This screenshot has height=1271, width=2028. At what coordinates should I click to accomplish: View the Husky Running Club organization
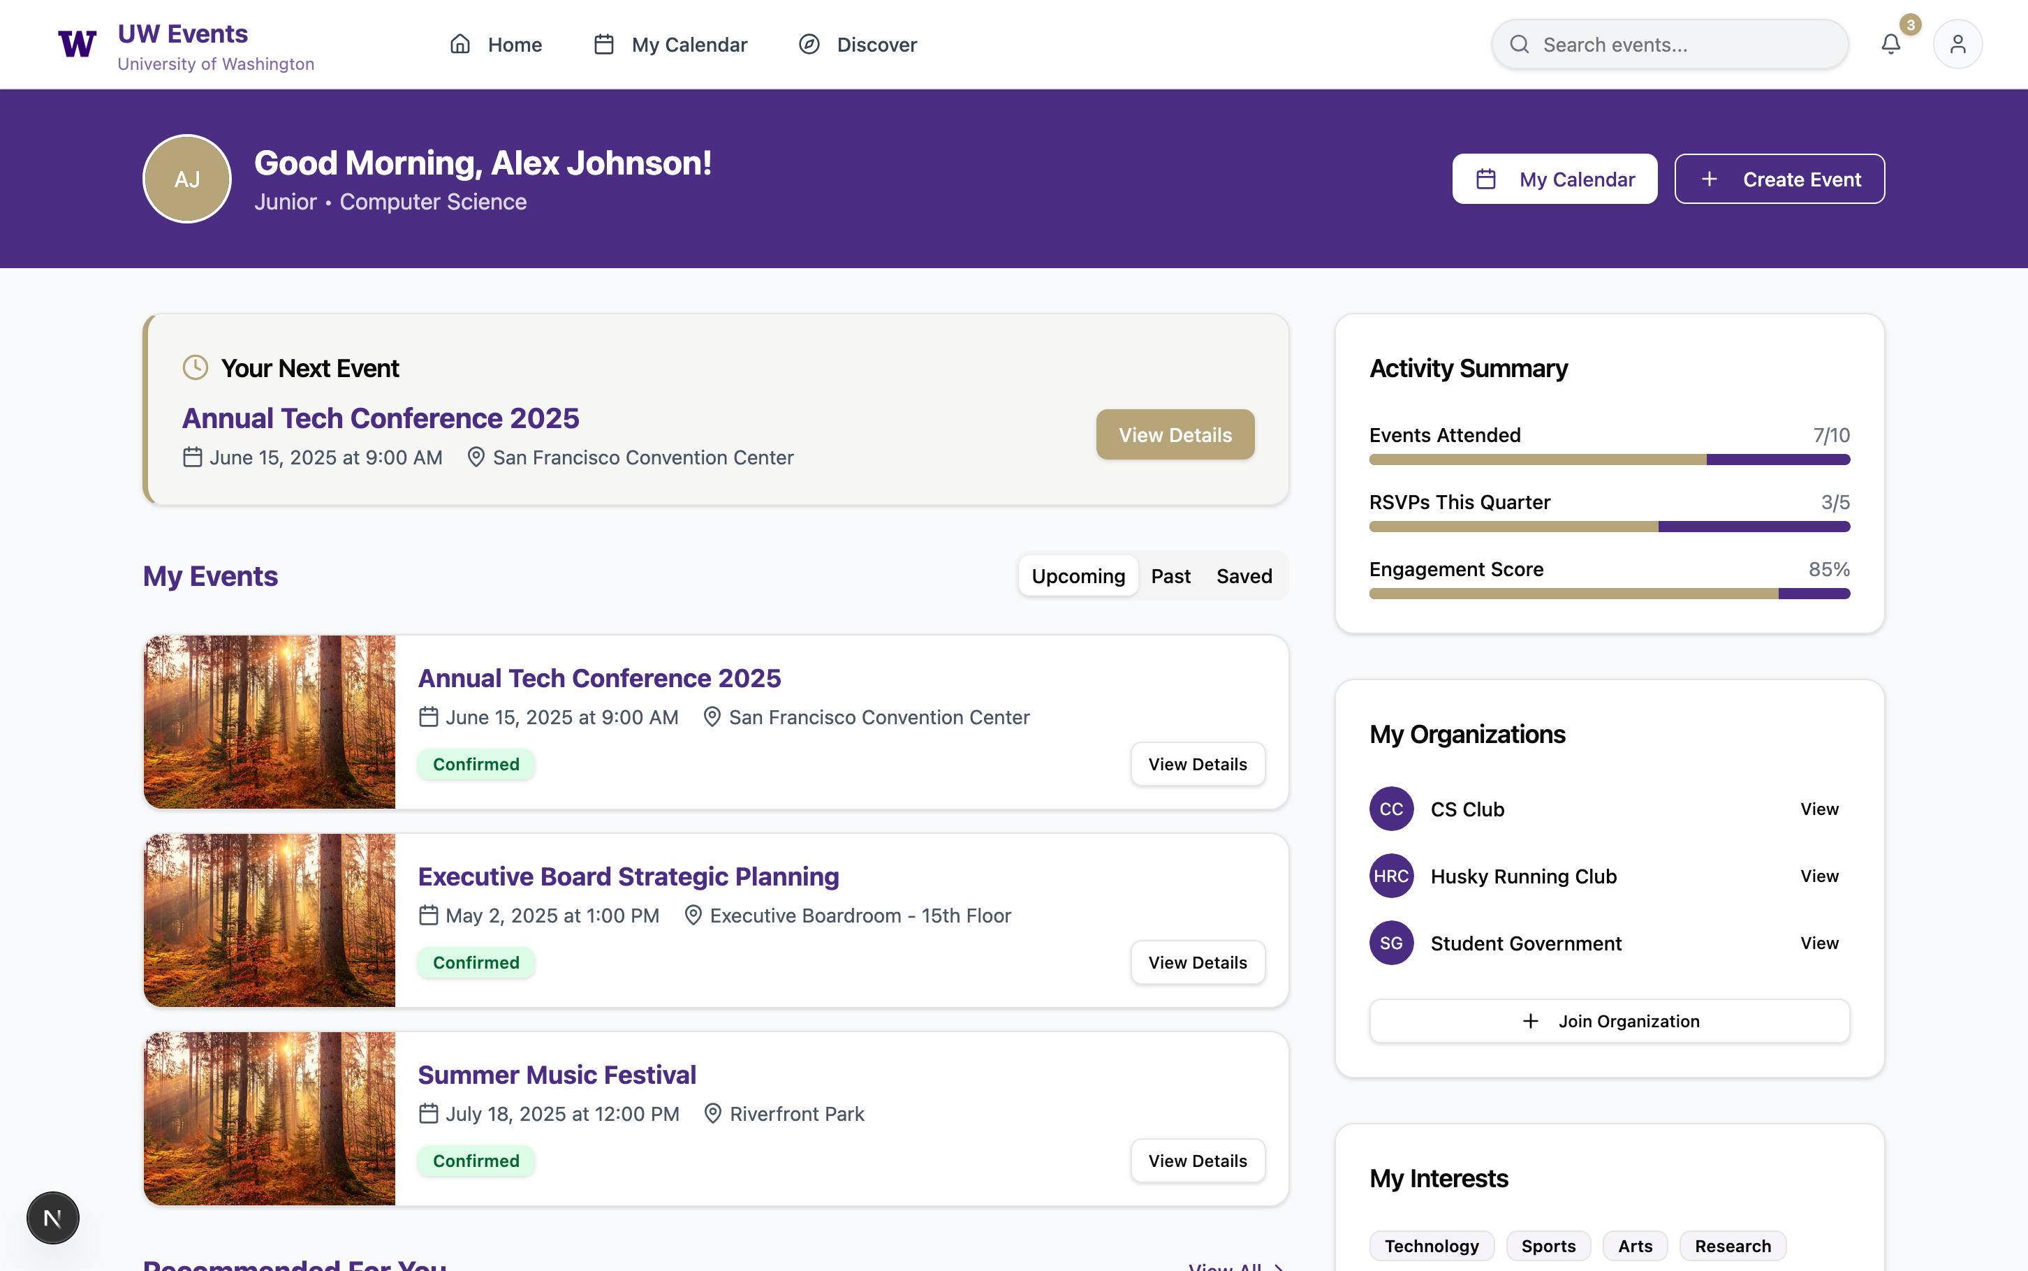[x=1818, y=876]
